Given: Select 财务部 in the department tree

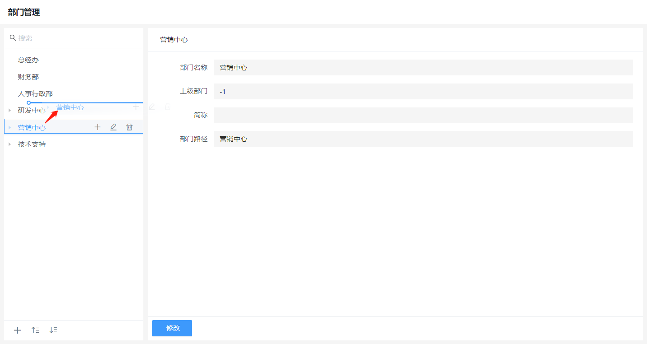Looking at the screenshot, I should 28,77.
